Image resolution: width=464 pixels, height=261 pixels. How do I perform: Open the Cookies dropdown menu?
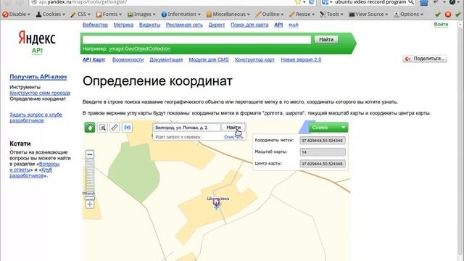click(50, 14)
